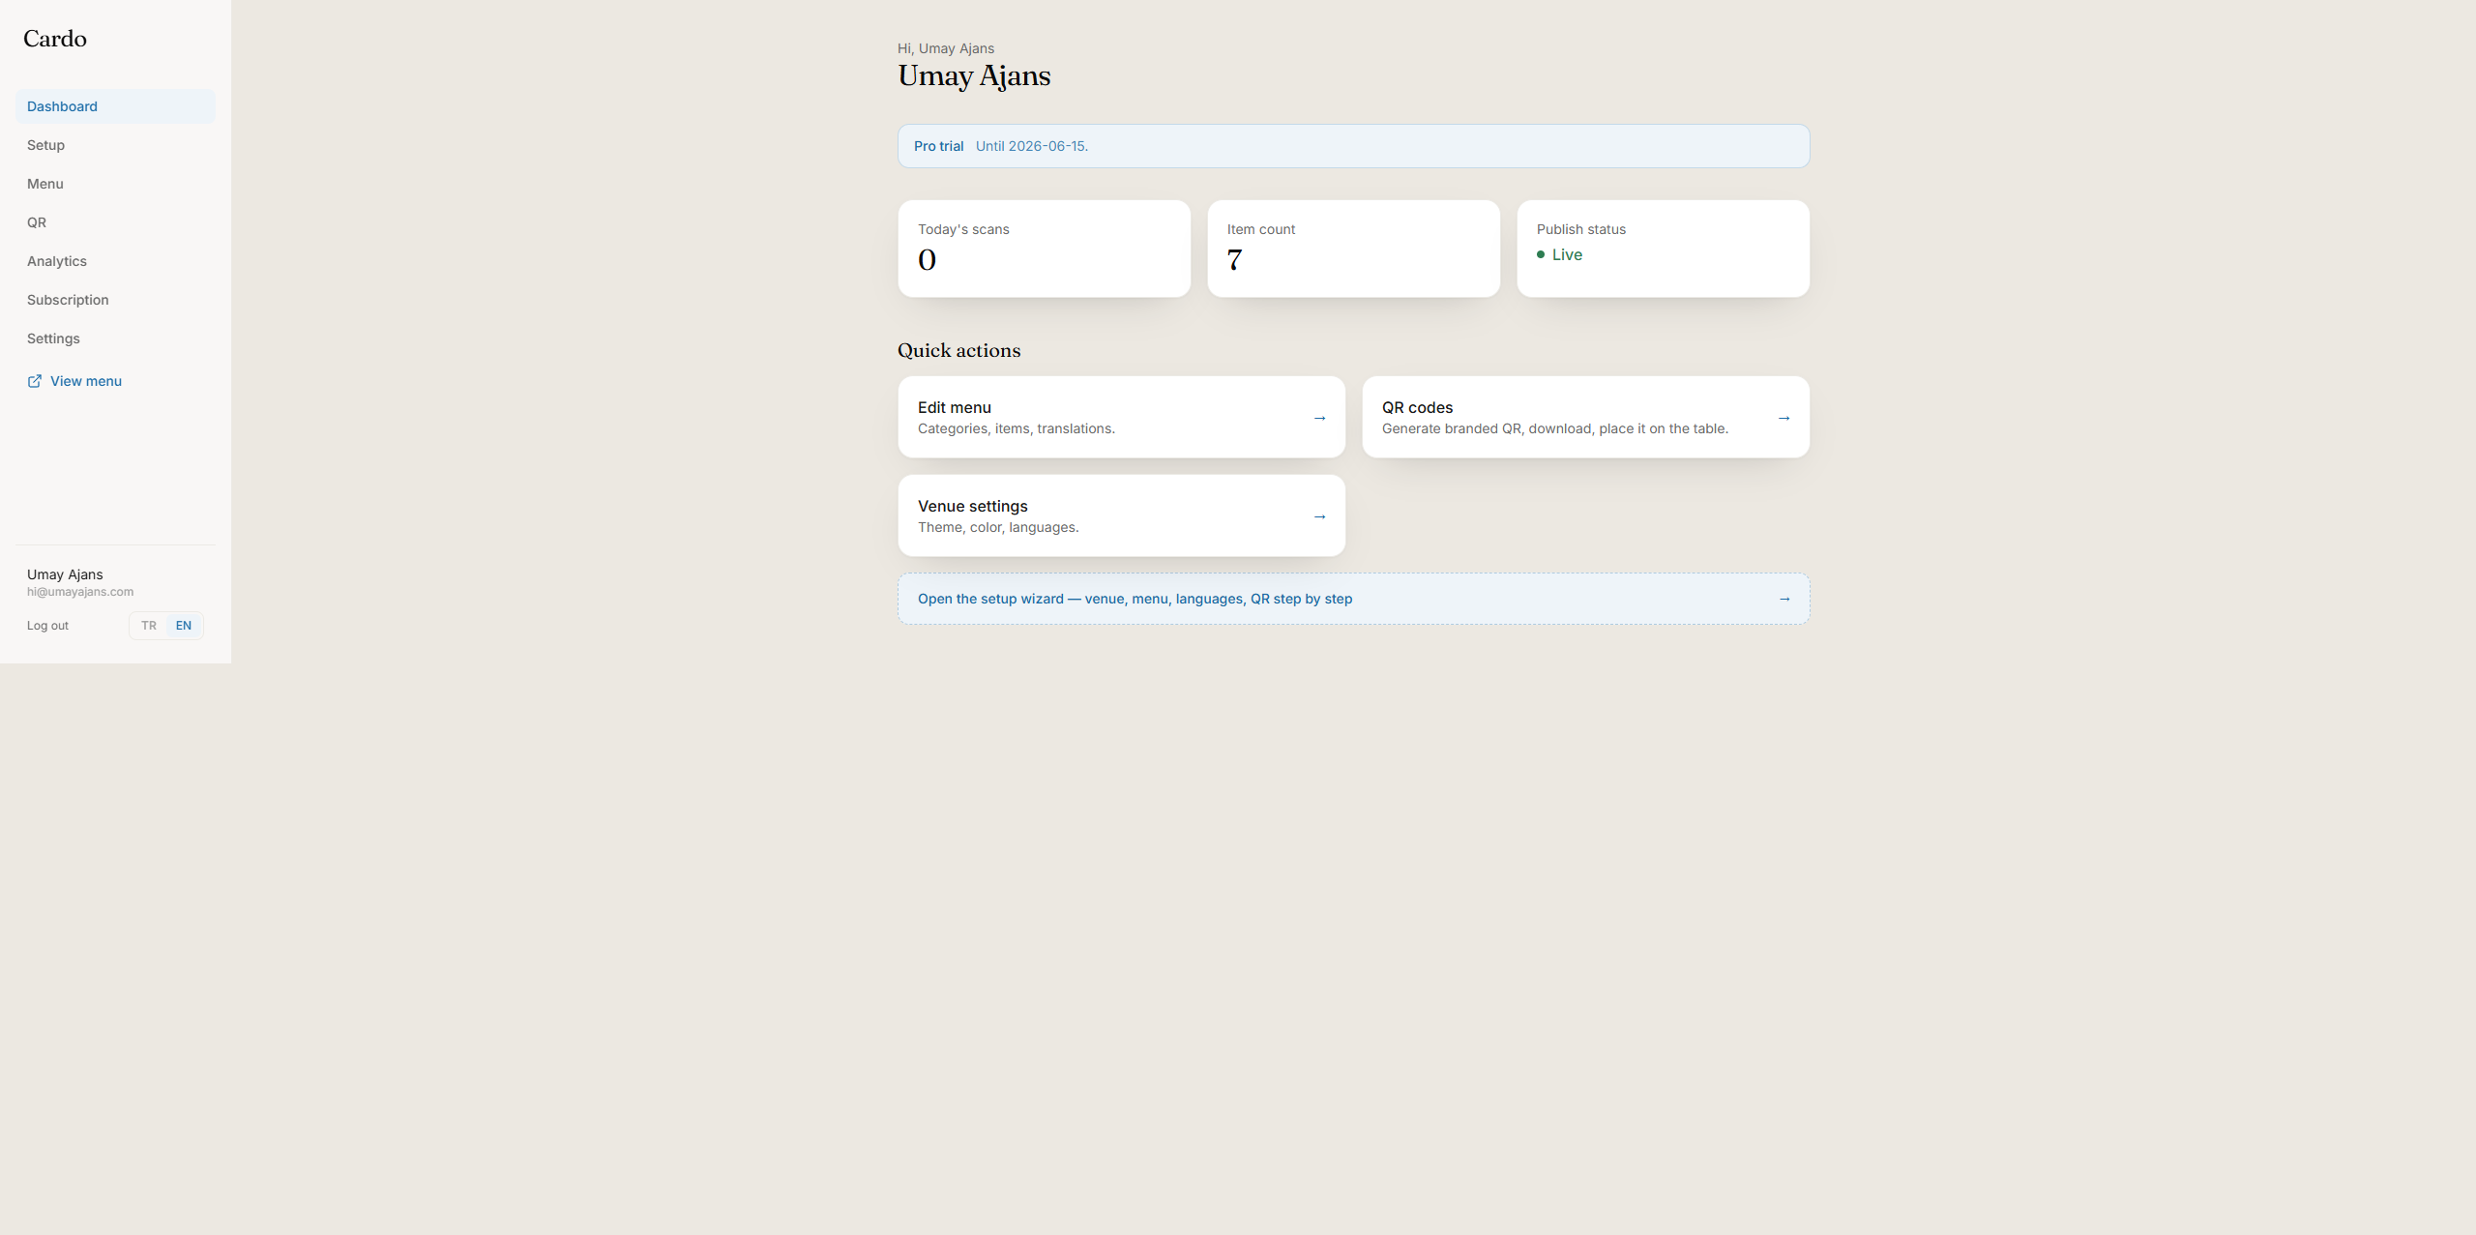Go to Setup in sidebar
The width and height of the screenshot is (2476, 1235).
[x=115, y=145]
